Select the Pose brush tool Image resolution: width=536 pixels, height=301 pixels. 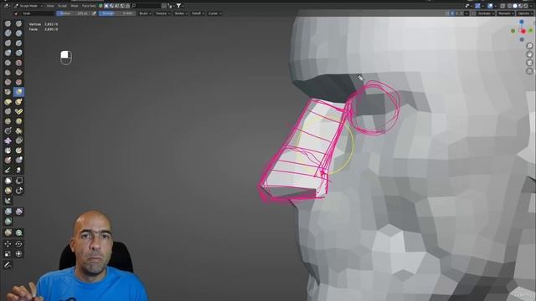pyautogui.click(x=18, y=111)
